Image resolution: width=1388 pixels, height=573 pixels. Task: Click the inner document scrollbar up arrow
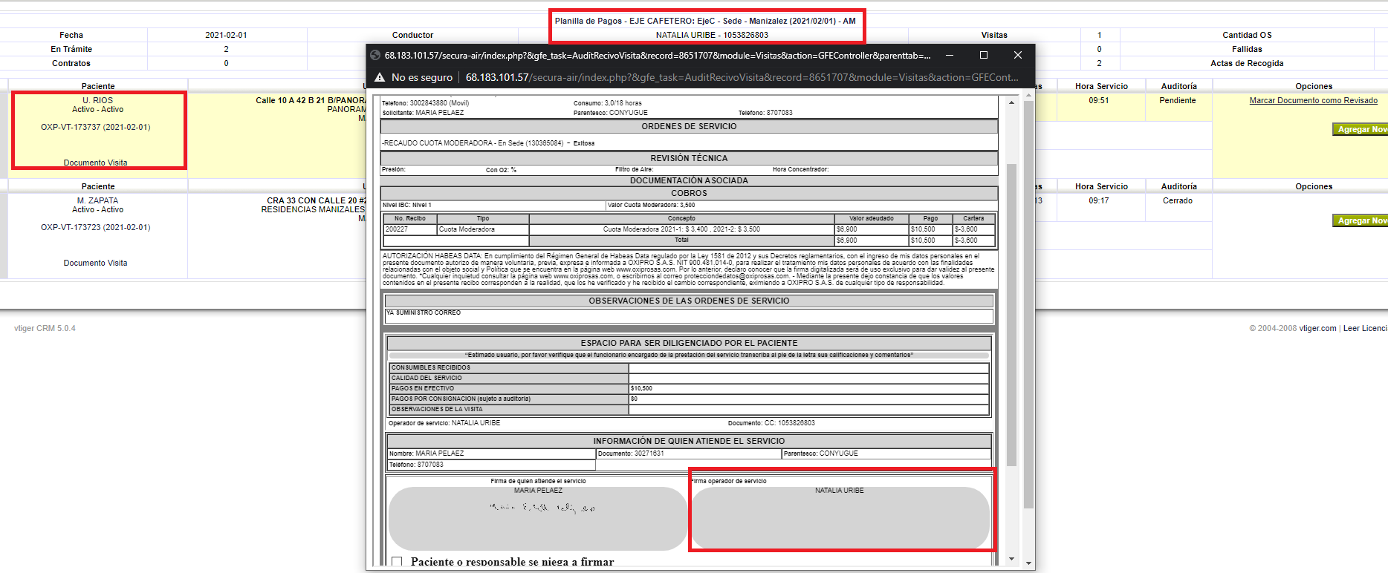[x=1011, y=102]
